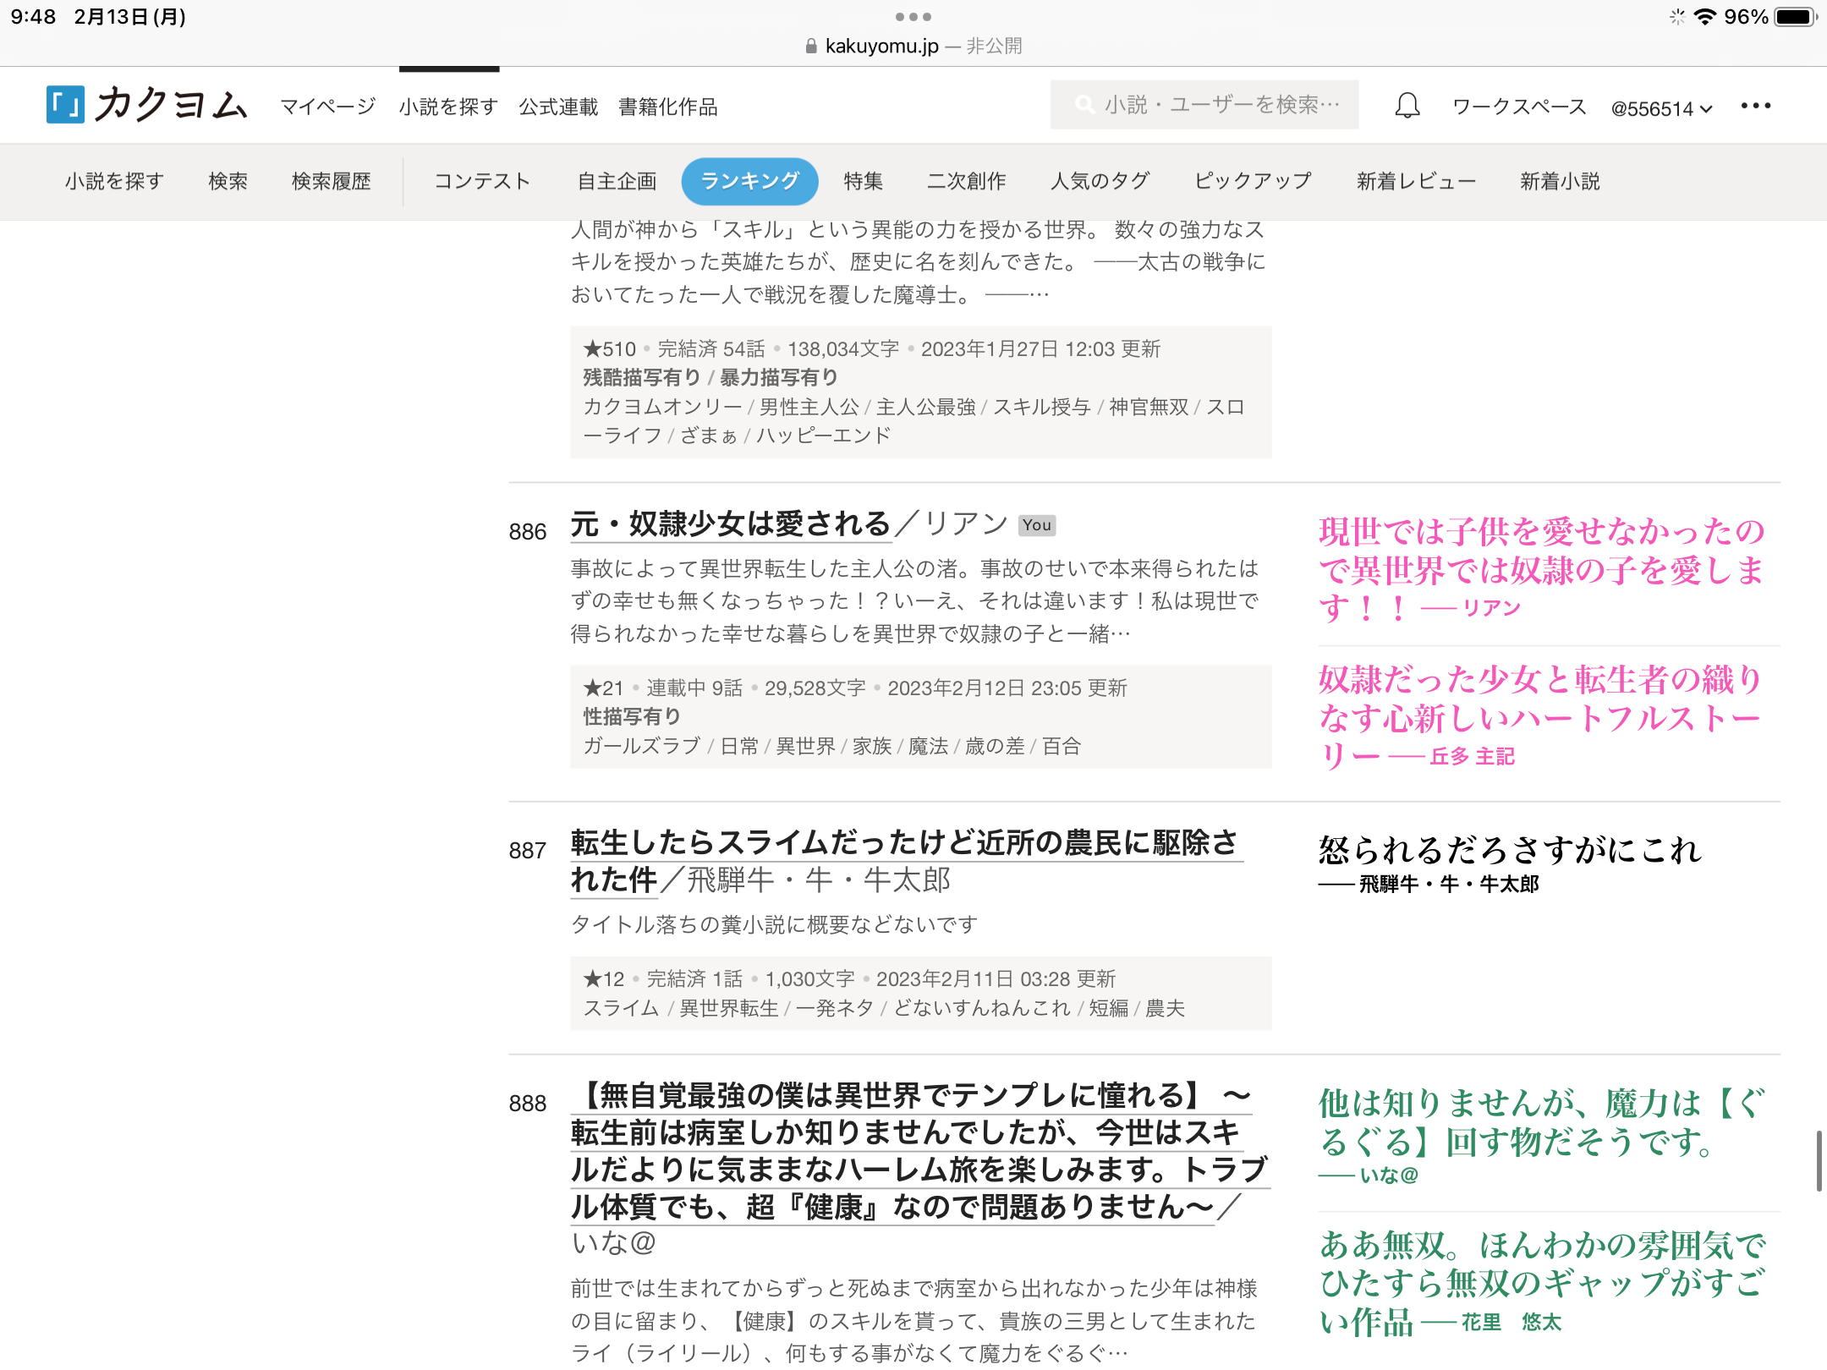Tap the battery status icon
1827x1370 pixels.
tap(1795, 17)
